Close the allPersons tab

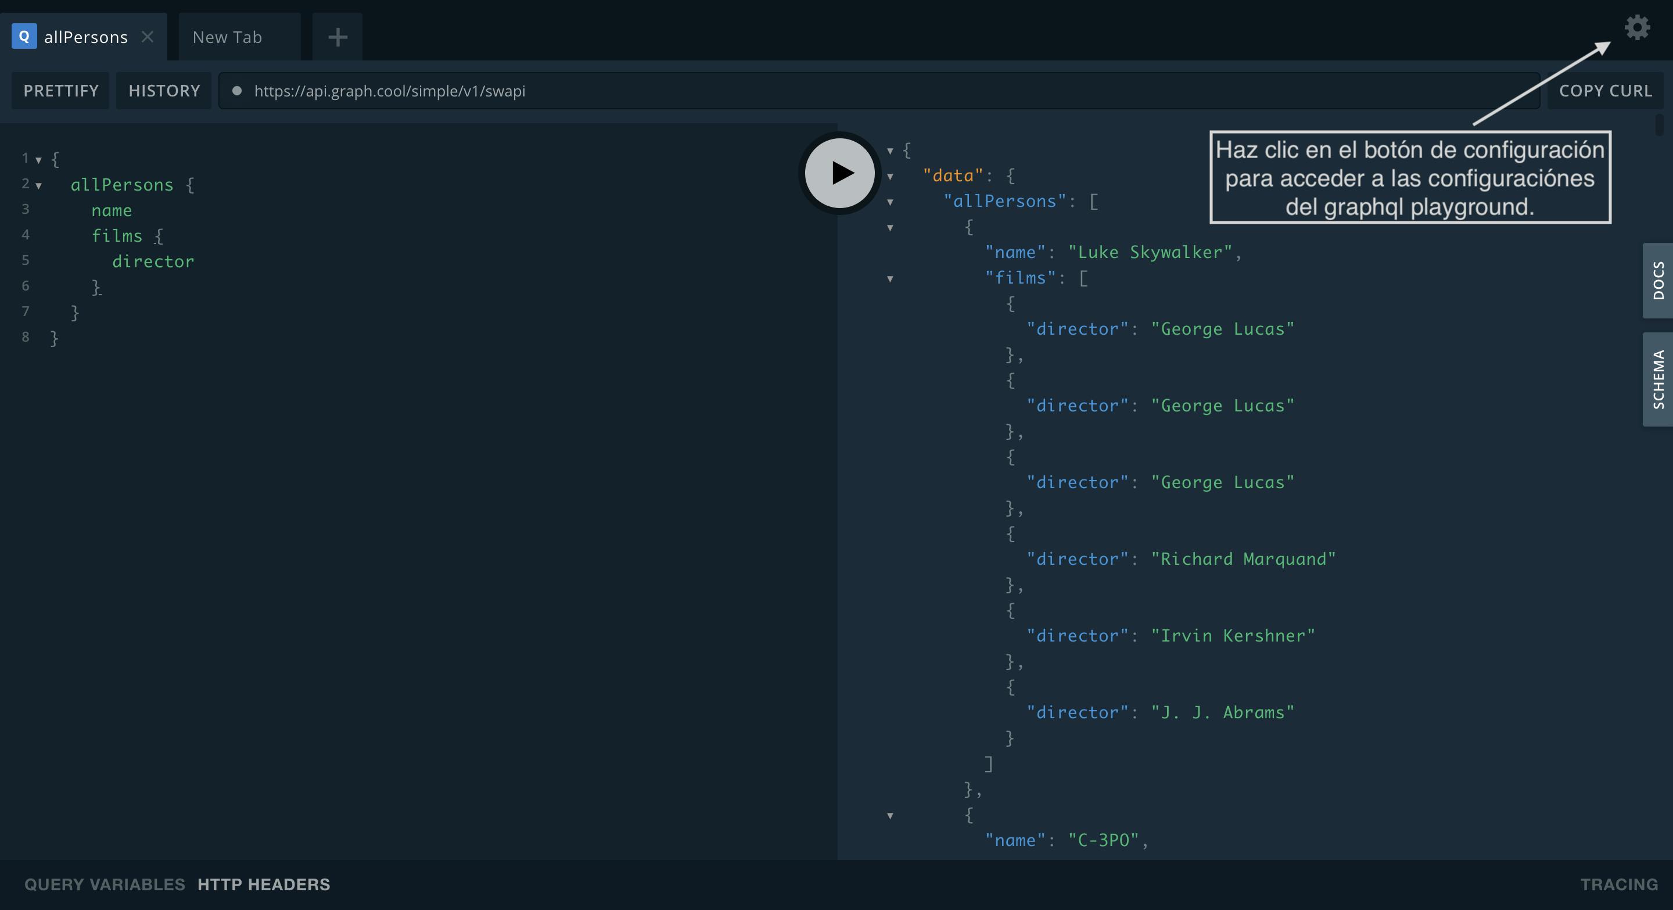(x=148, y=37)
